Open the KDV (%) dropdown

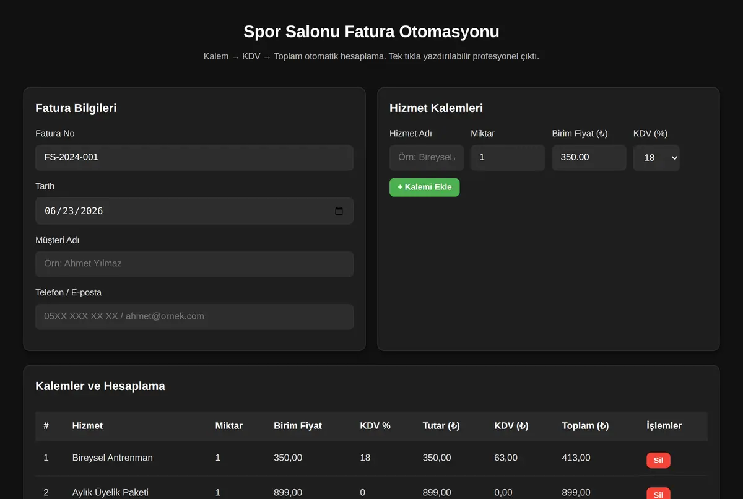tap(656, 158)
